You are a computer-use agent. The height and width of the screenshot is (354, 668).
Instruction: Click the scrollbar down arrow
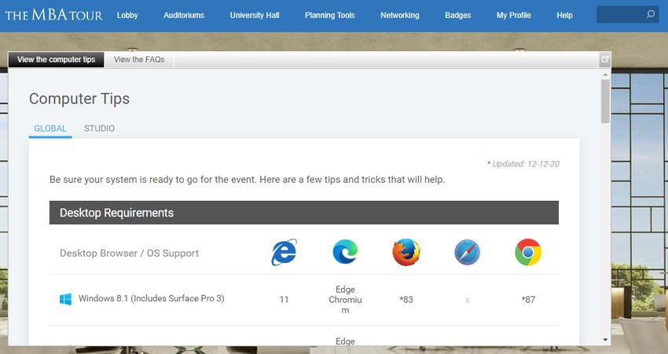(605, 340)
